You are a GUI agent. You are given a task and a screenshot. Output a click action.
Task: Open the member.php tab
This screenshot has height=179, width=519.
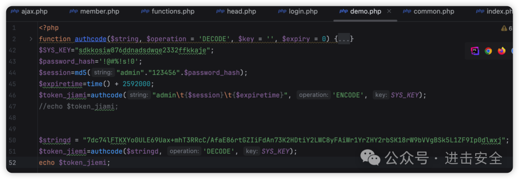(94, 12)
